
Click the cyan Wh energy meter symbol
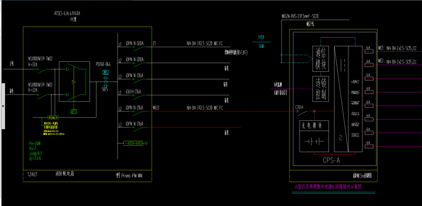click(106, 72)
